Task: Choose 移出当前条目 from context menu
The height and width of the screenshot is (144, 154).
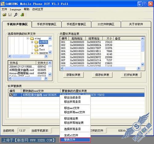Action: pos(75,98)
